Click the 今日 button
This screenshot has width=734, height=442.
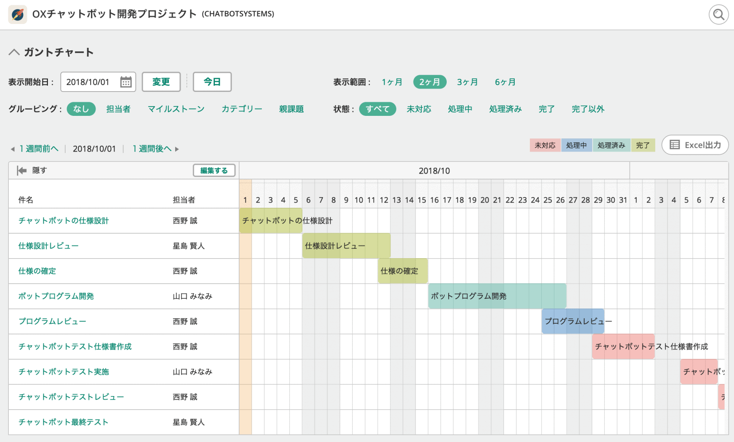[x=212, y=82]
